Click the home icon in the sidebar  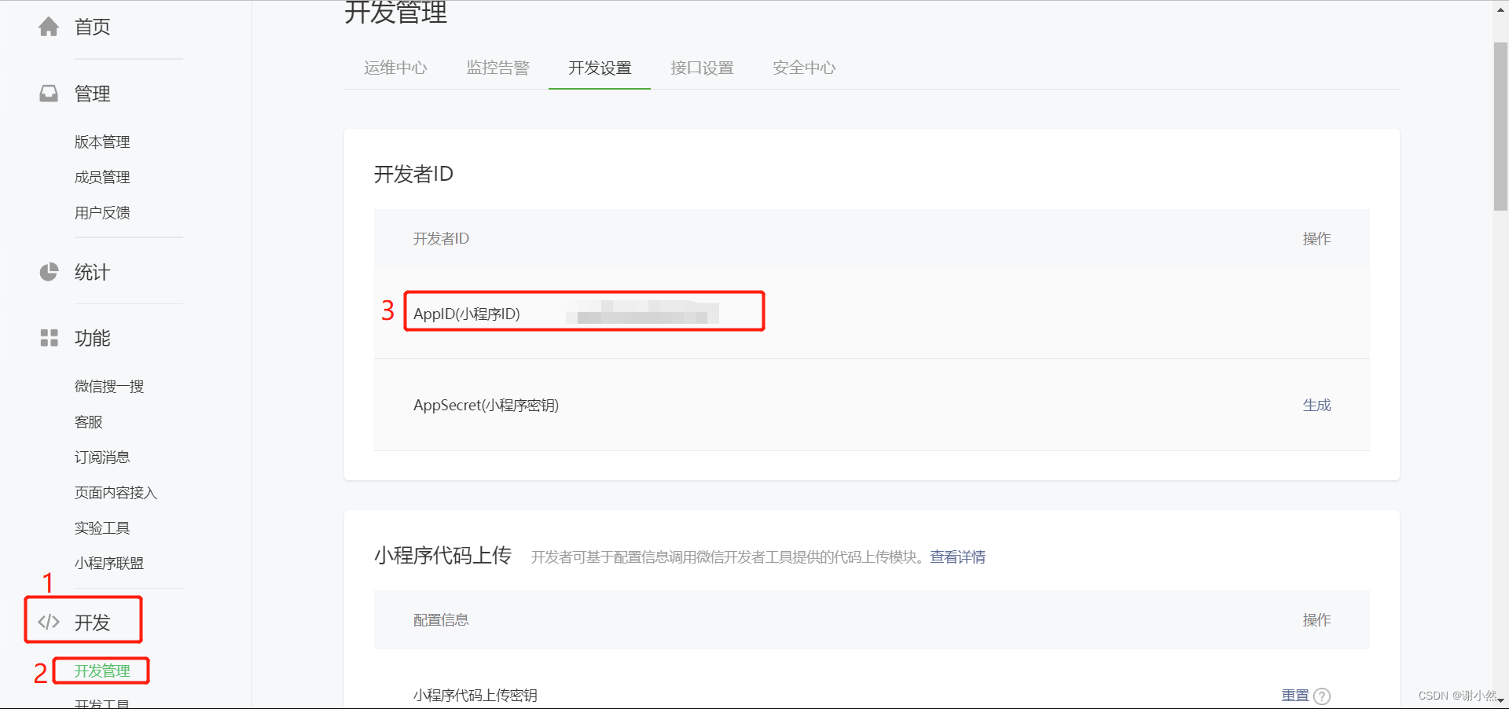pos(49,27)
